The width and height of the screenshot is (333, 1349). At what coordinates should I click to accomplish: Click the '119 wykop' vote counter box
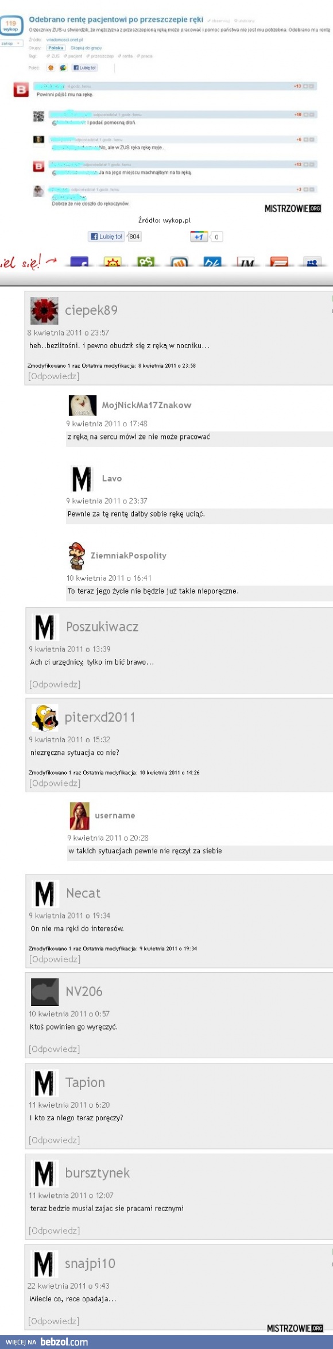click(11, 26)
